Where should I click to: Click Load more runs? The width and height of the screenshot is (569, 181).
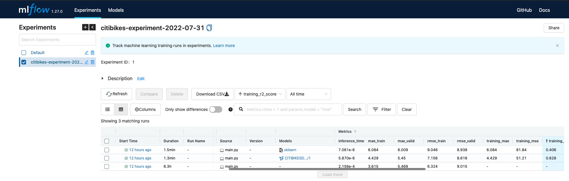[x=333, y=174]
